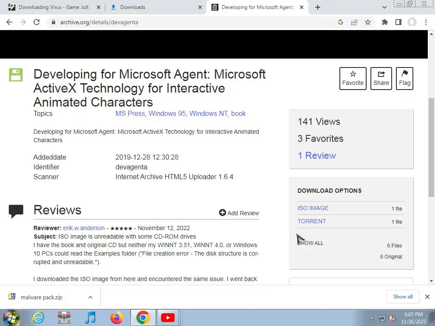Click SHOW ALL download options
This screenshot has height=326, width=435.
pyautogui.click(x=311, y=243)
